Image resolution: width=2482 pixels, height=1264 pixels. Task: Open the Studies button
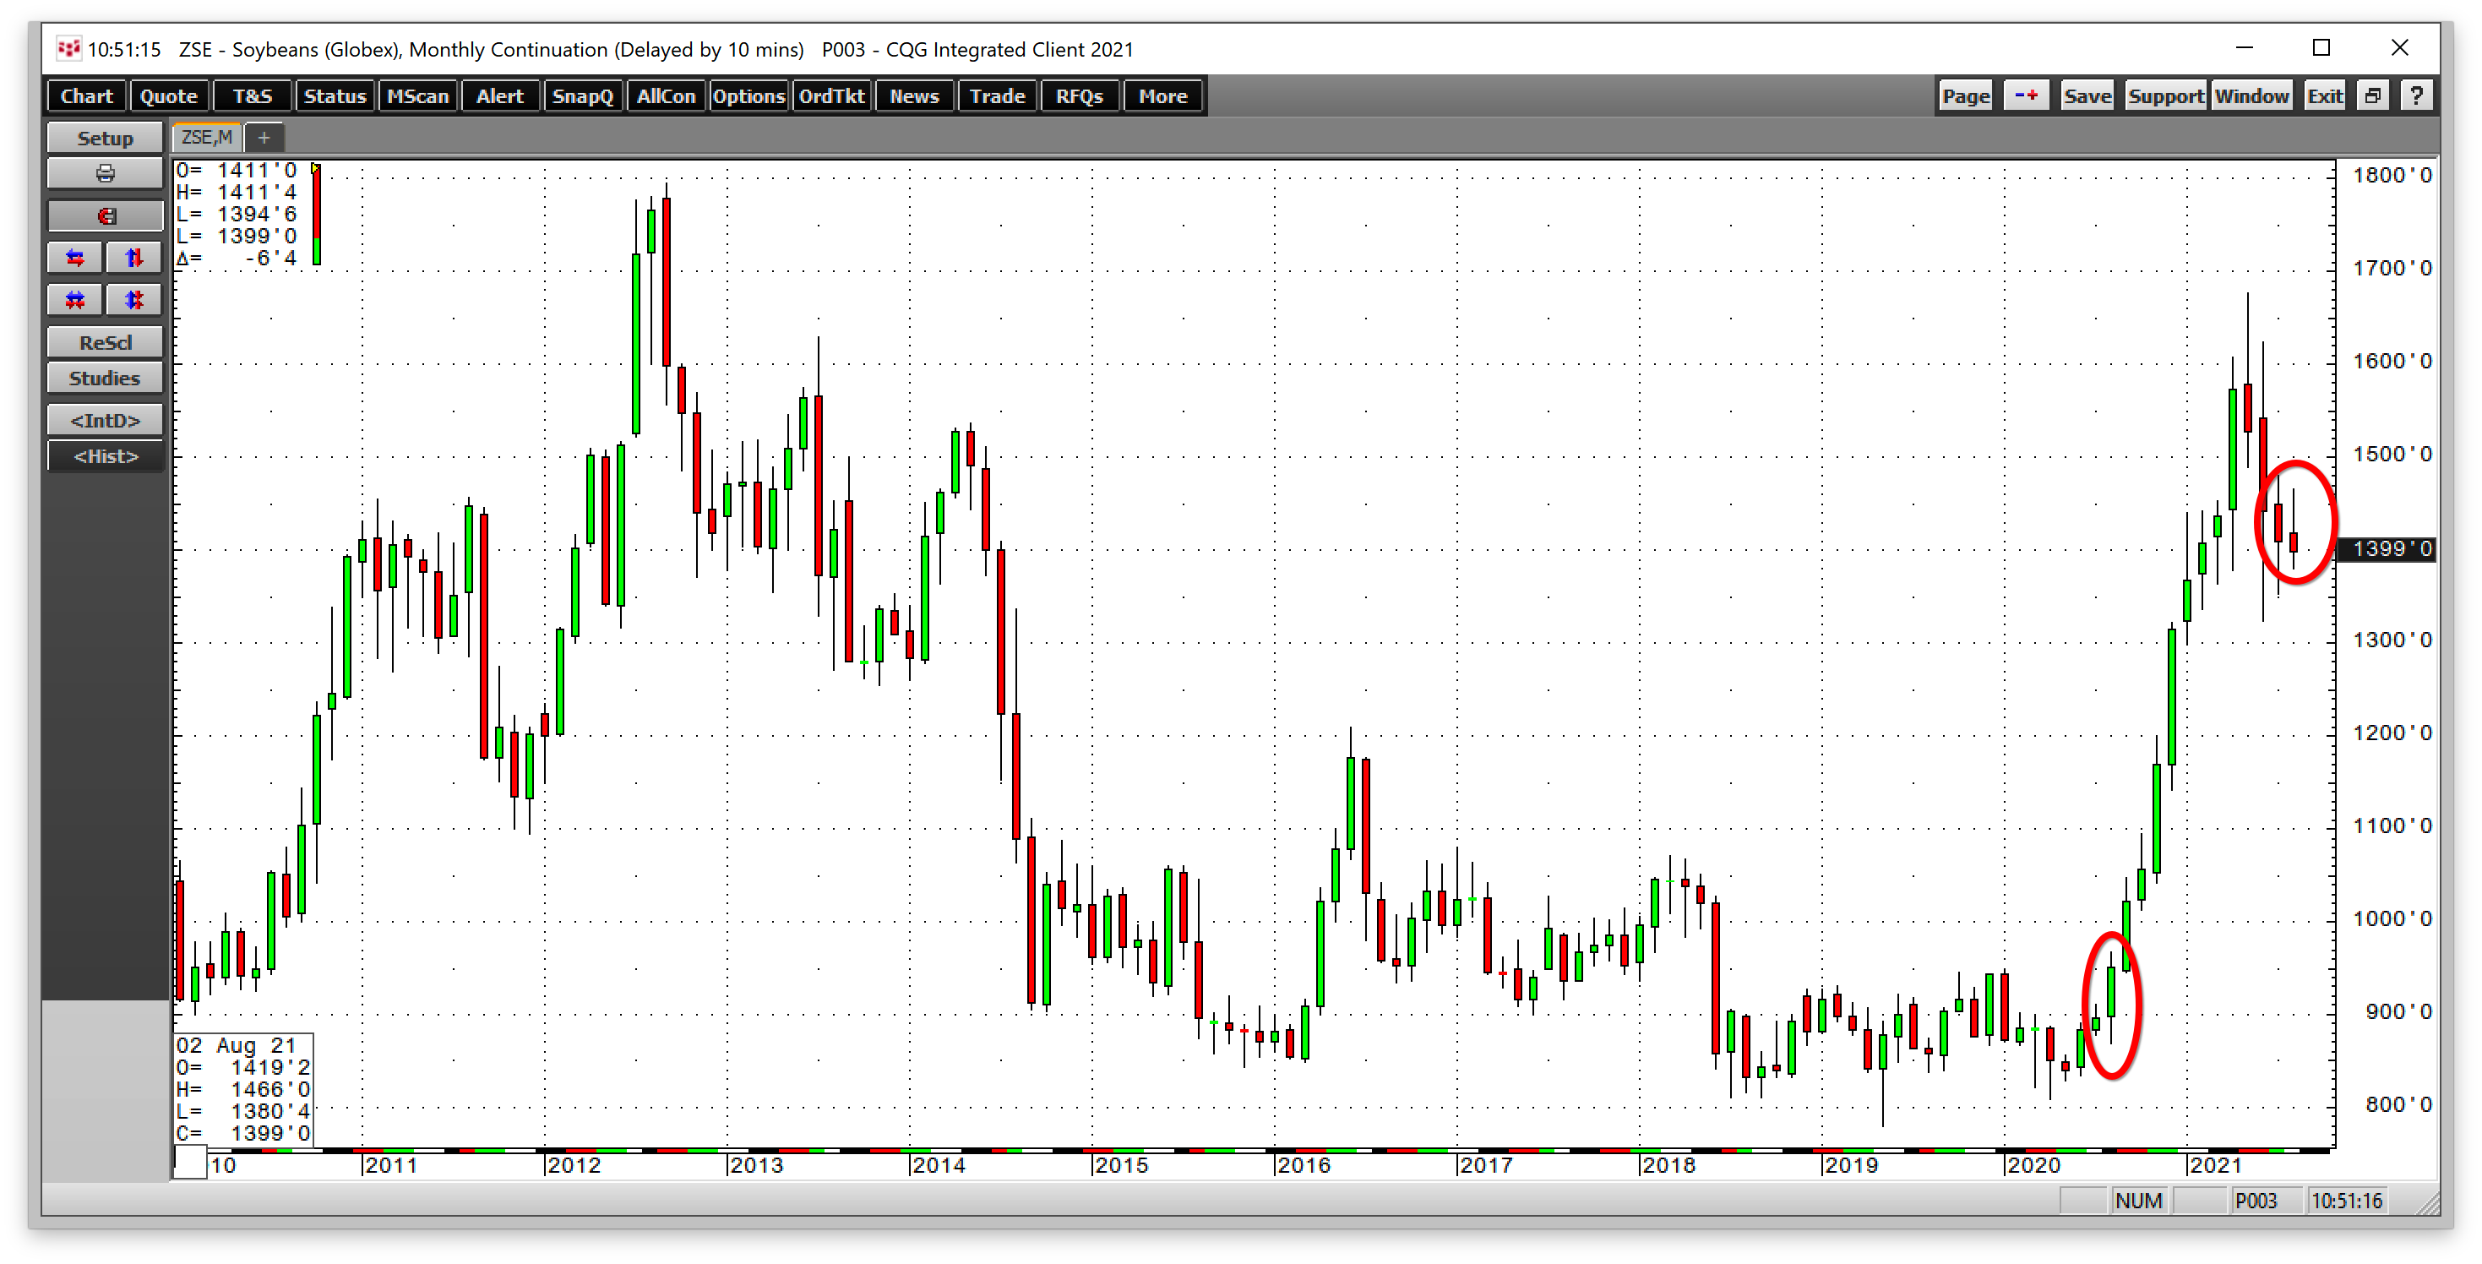pos(105,379)
